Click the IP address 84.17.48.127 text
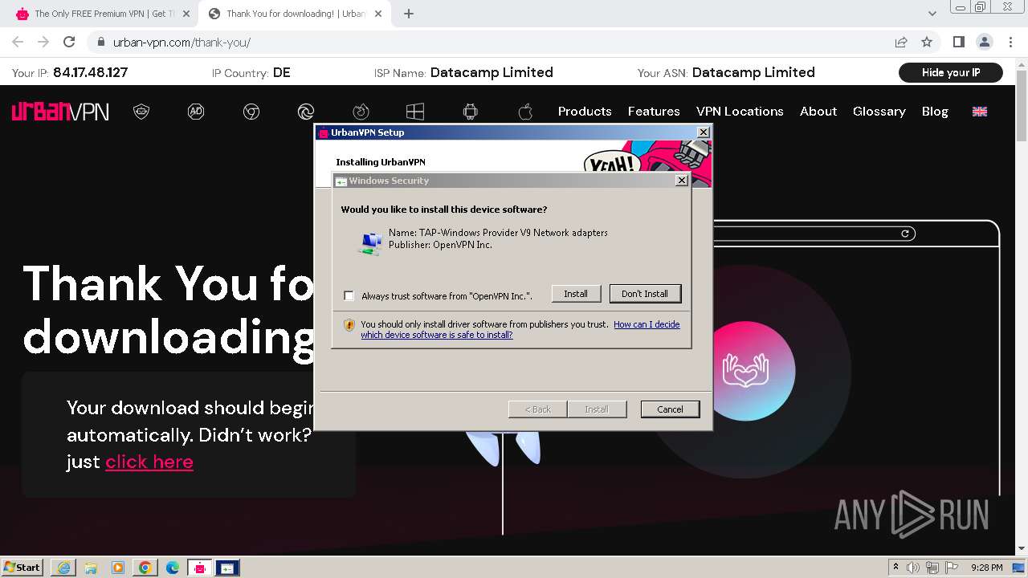The height and width of the screenshot is (578, 1028). (91, 72)
